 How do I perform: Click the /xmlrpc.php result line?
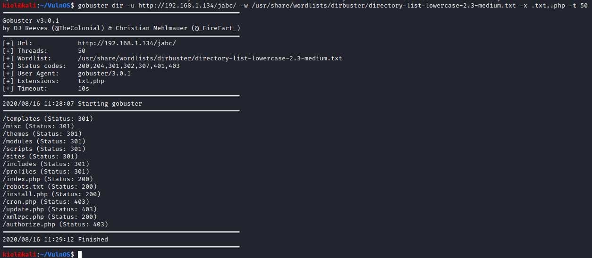click(x=50, y=217)
